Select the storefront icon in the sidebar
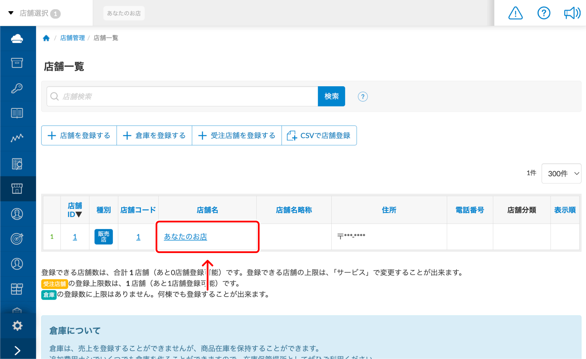Image resolution: width=586 pixels, height=359 pixels. pos(18,188)
